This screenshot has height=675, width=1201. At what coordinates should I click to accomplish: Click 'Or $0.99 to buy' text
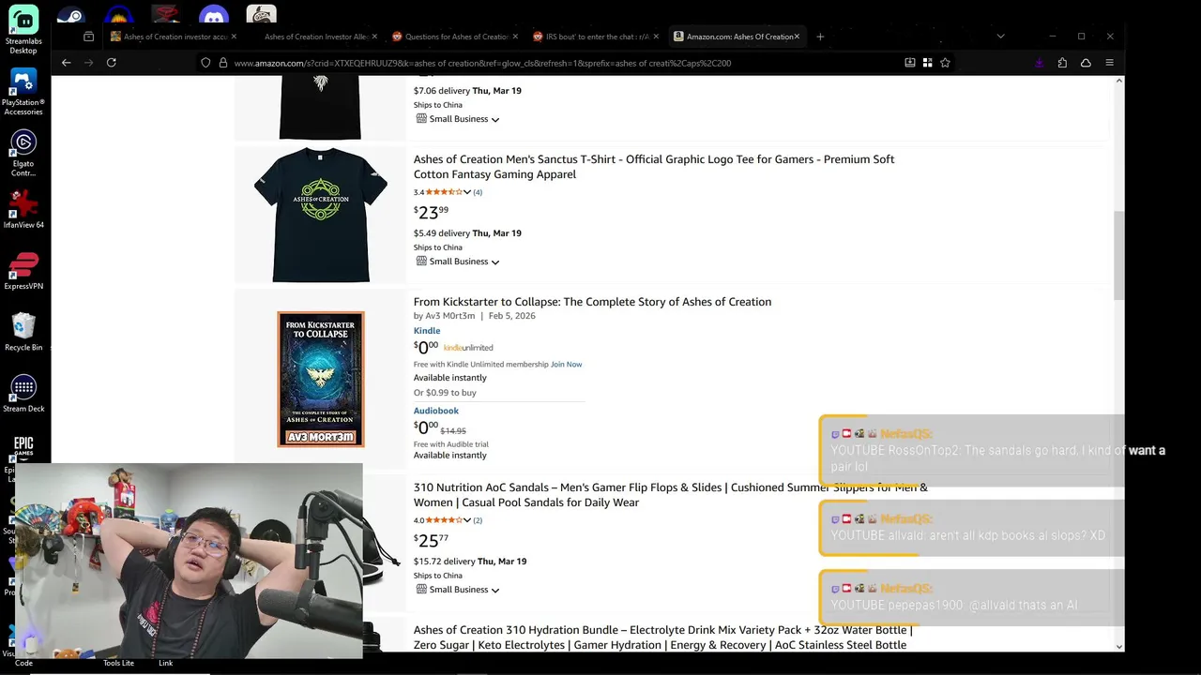pos(445,393)
